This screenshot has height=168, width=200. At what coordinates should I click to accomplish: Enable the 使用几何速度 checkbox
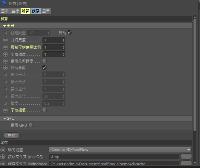(x=44, y=61)
